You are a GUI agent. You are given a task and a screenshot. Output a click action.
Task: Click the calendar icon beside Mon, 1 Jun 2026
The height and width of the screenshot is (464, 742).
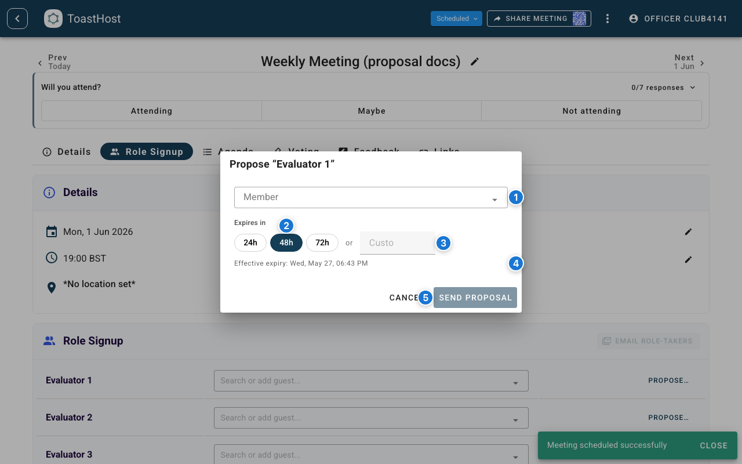52,232
